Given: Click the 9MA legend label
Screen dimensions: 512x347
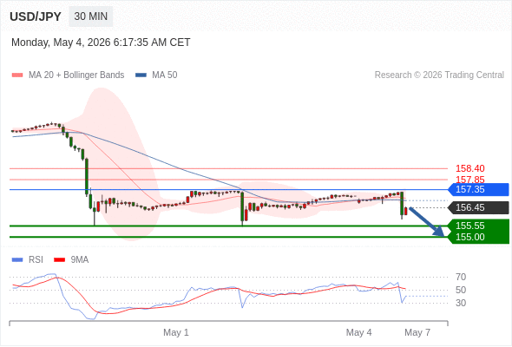Looking at the screenshot, I should click(x=80, y=260).
